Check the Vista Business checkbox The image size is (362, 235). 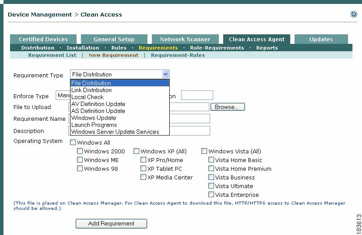tap(211, 177)
